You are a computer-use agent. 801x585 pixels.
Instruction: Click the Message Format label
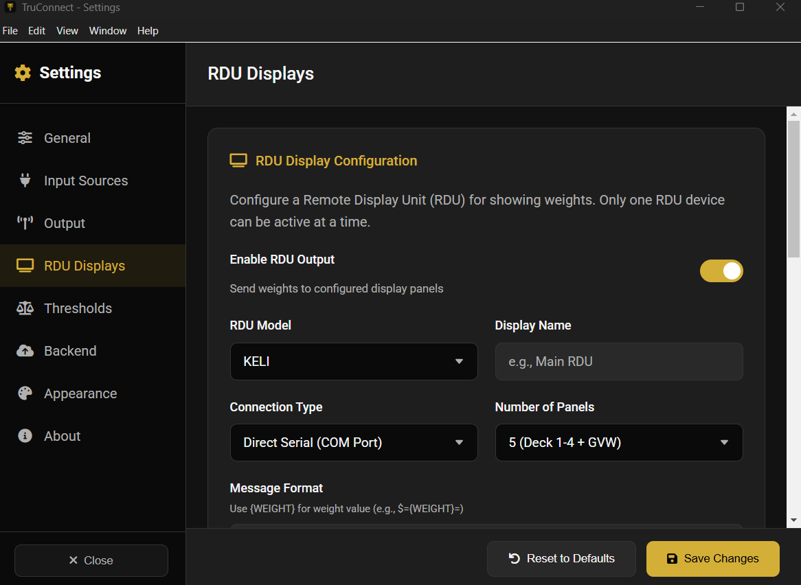pos(276,488)
